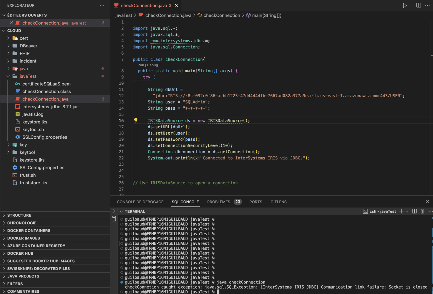Click the lightbulb quick fix icon
Viewport: 433px width, 294px height.
(x=136, y=120)
